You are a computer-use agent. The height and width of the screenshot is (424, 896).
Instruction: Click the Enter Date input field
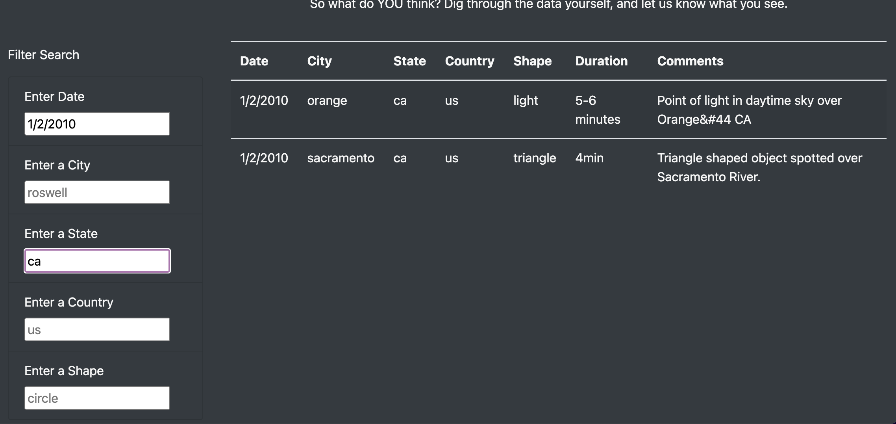pos(97,123)
